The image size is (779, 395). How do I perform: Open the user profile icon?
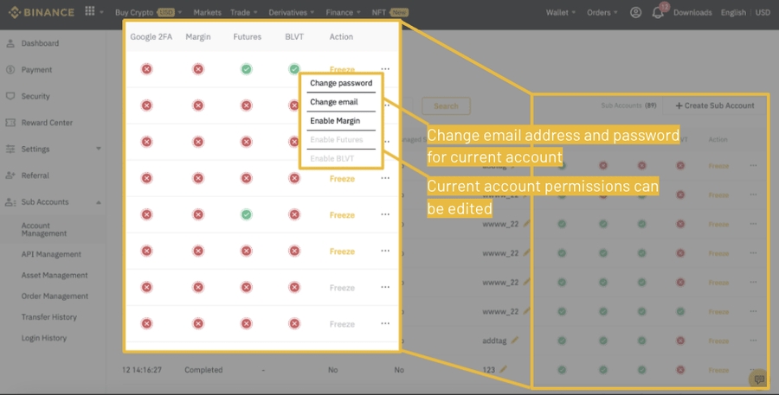pyautogui.click(x=636, y=13)
